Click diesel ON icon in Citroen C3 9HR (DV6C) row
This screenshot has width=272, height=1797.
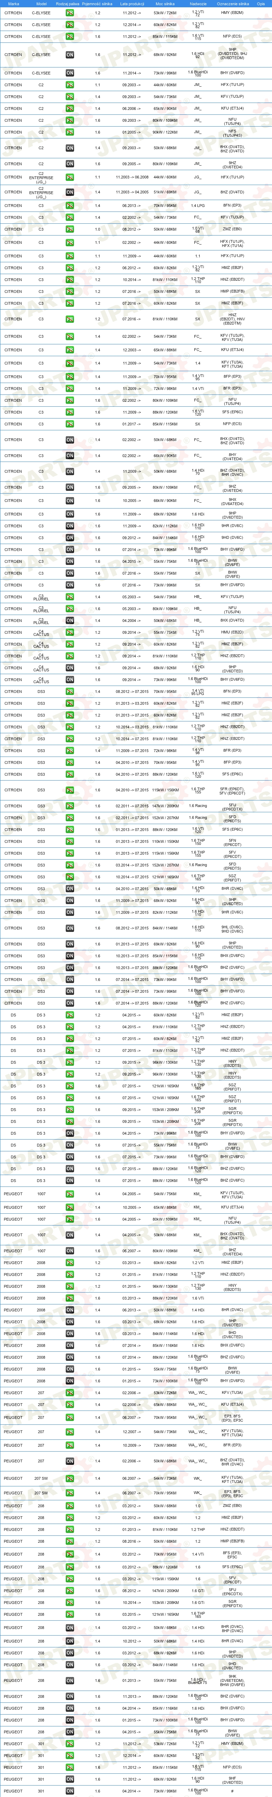click(70, 526)
